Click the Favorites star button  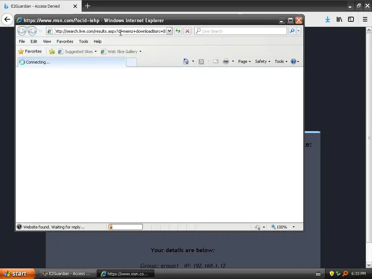pyautogui.click(x=30, y=51)
